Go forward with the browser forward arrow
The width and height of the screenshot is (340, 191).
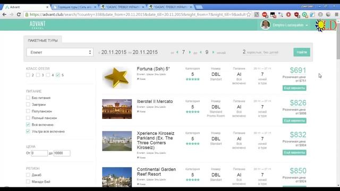(12, 14)
